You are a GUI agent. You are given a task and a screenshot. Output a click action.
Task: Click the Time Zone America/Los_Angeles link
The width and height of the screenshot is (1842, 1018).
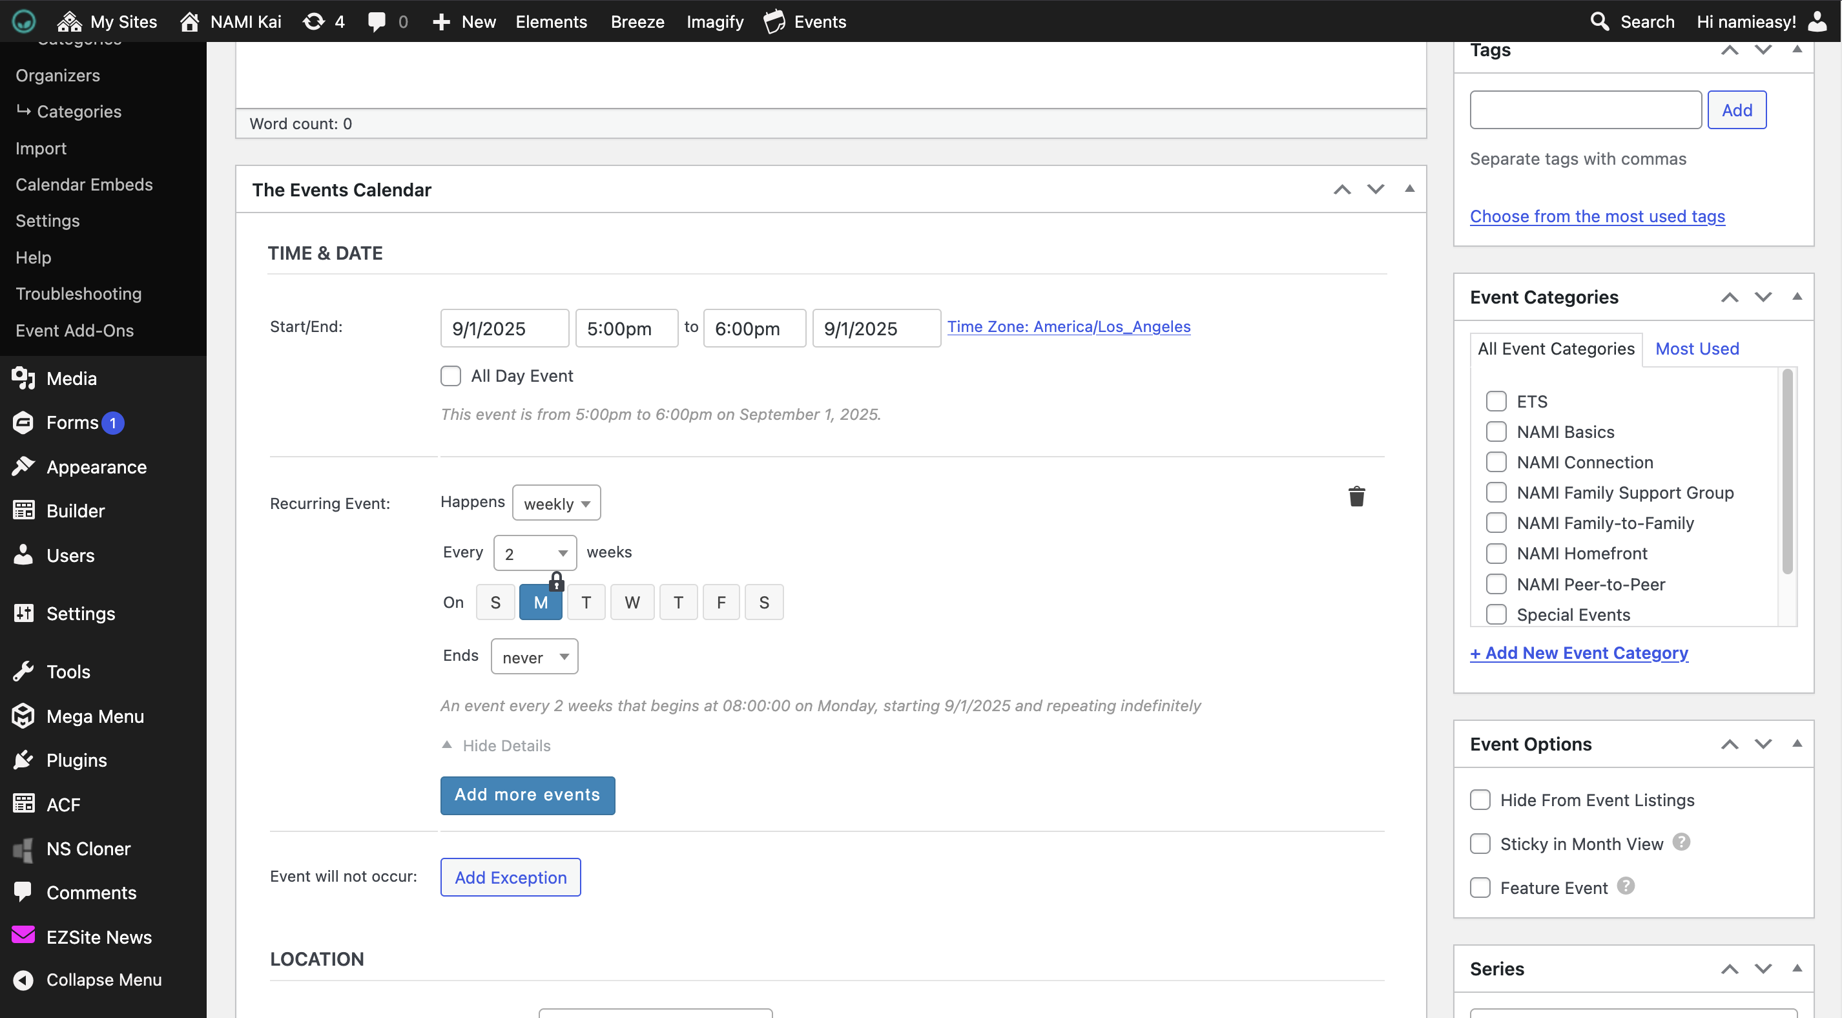pos(1068,326)
